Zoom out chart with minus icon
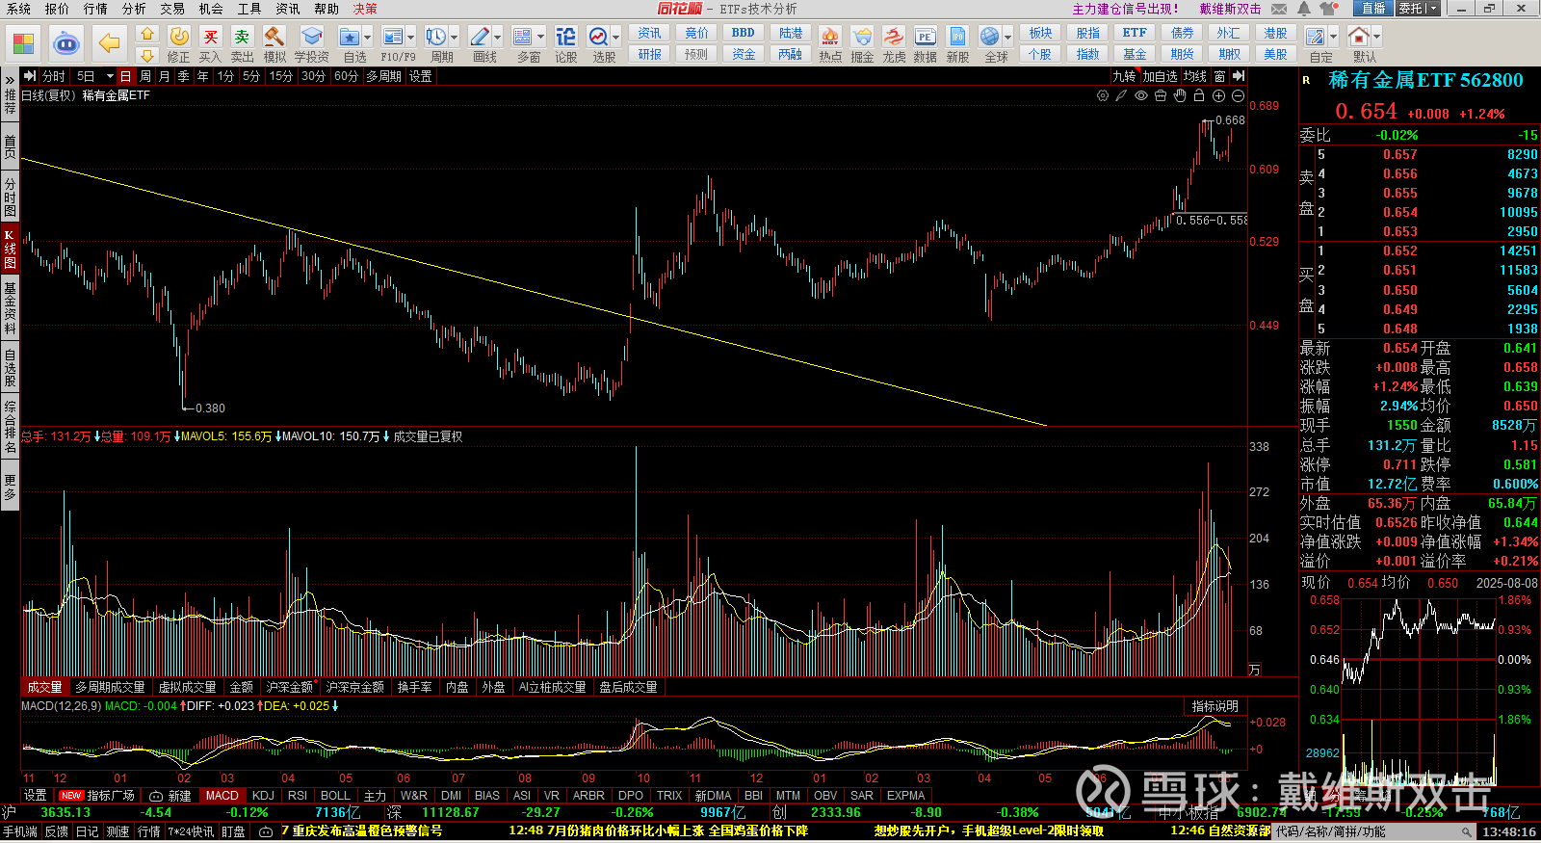This screenshot has height=843, width=1541. (x=1238, y=95)
